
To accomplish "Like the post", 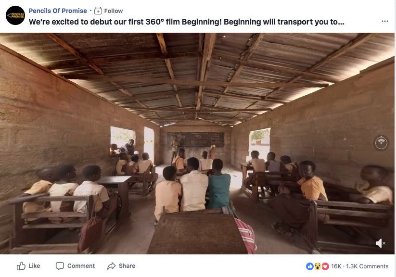I will (x=28, y=266).
